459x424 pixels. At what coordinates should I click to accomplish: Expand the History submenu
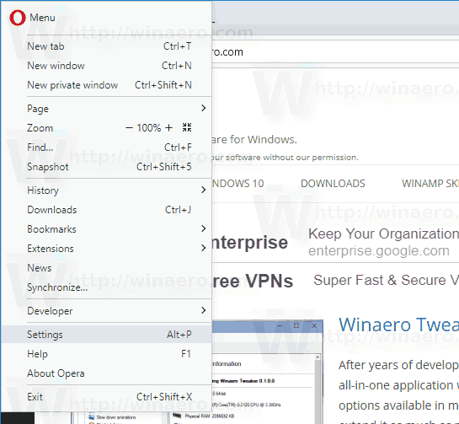pos(107,191)
